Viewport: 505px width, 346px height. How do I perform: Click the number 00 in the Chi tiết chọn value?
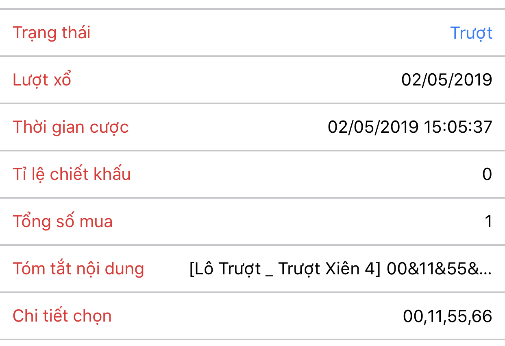pos(413,316)
